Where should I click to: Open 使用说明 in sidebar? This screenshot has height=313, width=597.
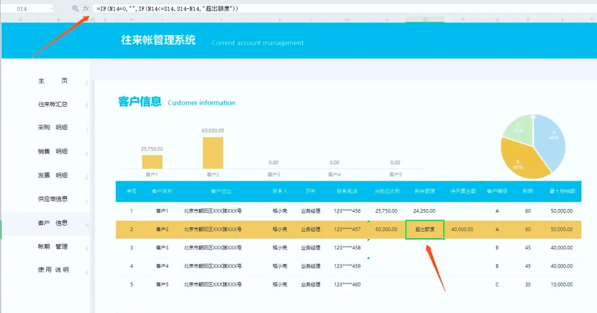coord(53,270)
